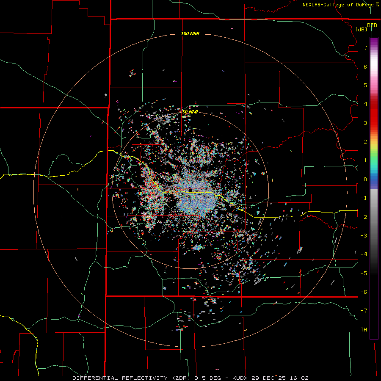Click the DZD legend title
Image resolution: width=381 pixels, height=381 pixels.
pos(372,25)
